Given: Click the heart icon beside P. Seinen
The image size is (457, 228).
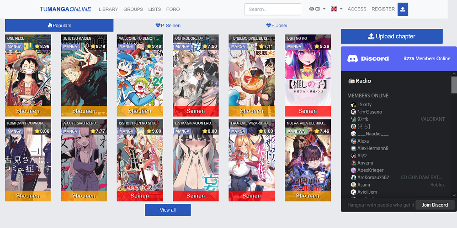Looking at the screenshot, I should (x=158, y=26).
